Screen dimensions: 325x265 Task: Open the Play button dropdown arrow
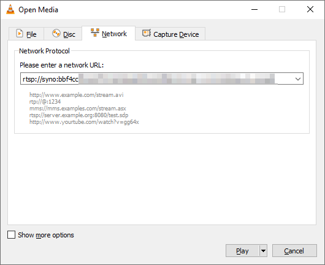click(x=263, y=251)
